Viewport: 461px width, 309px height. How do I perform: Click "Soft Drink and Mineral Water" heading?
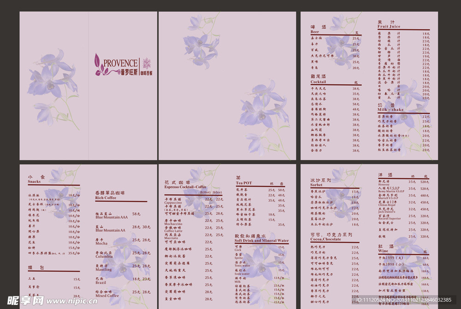pos(262,240)
